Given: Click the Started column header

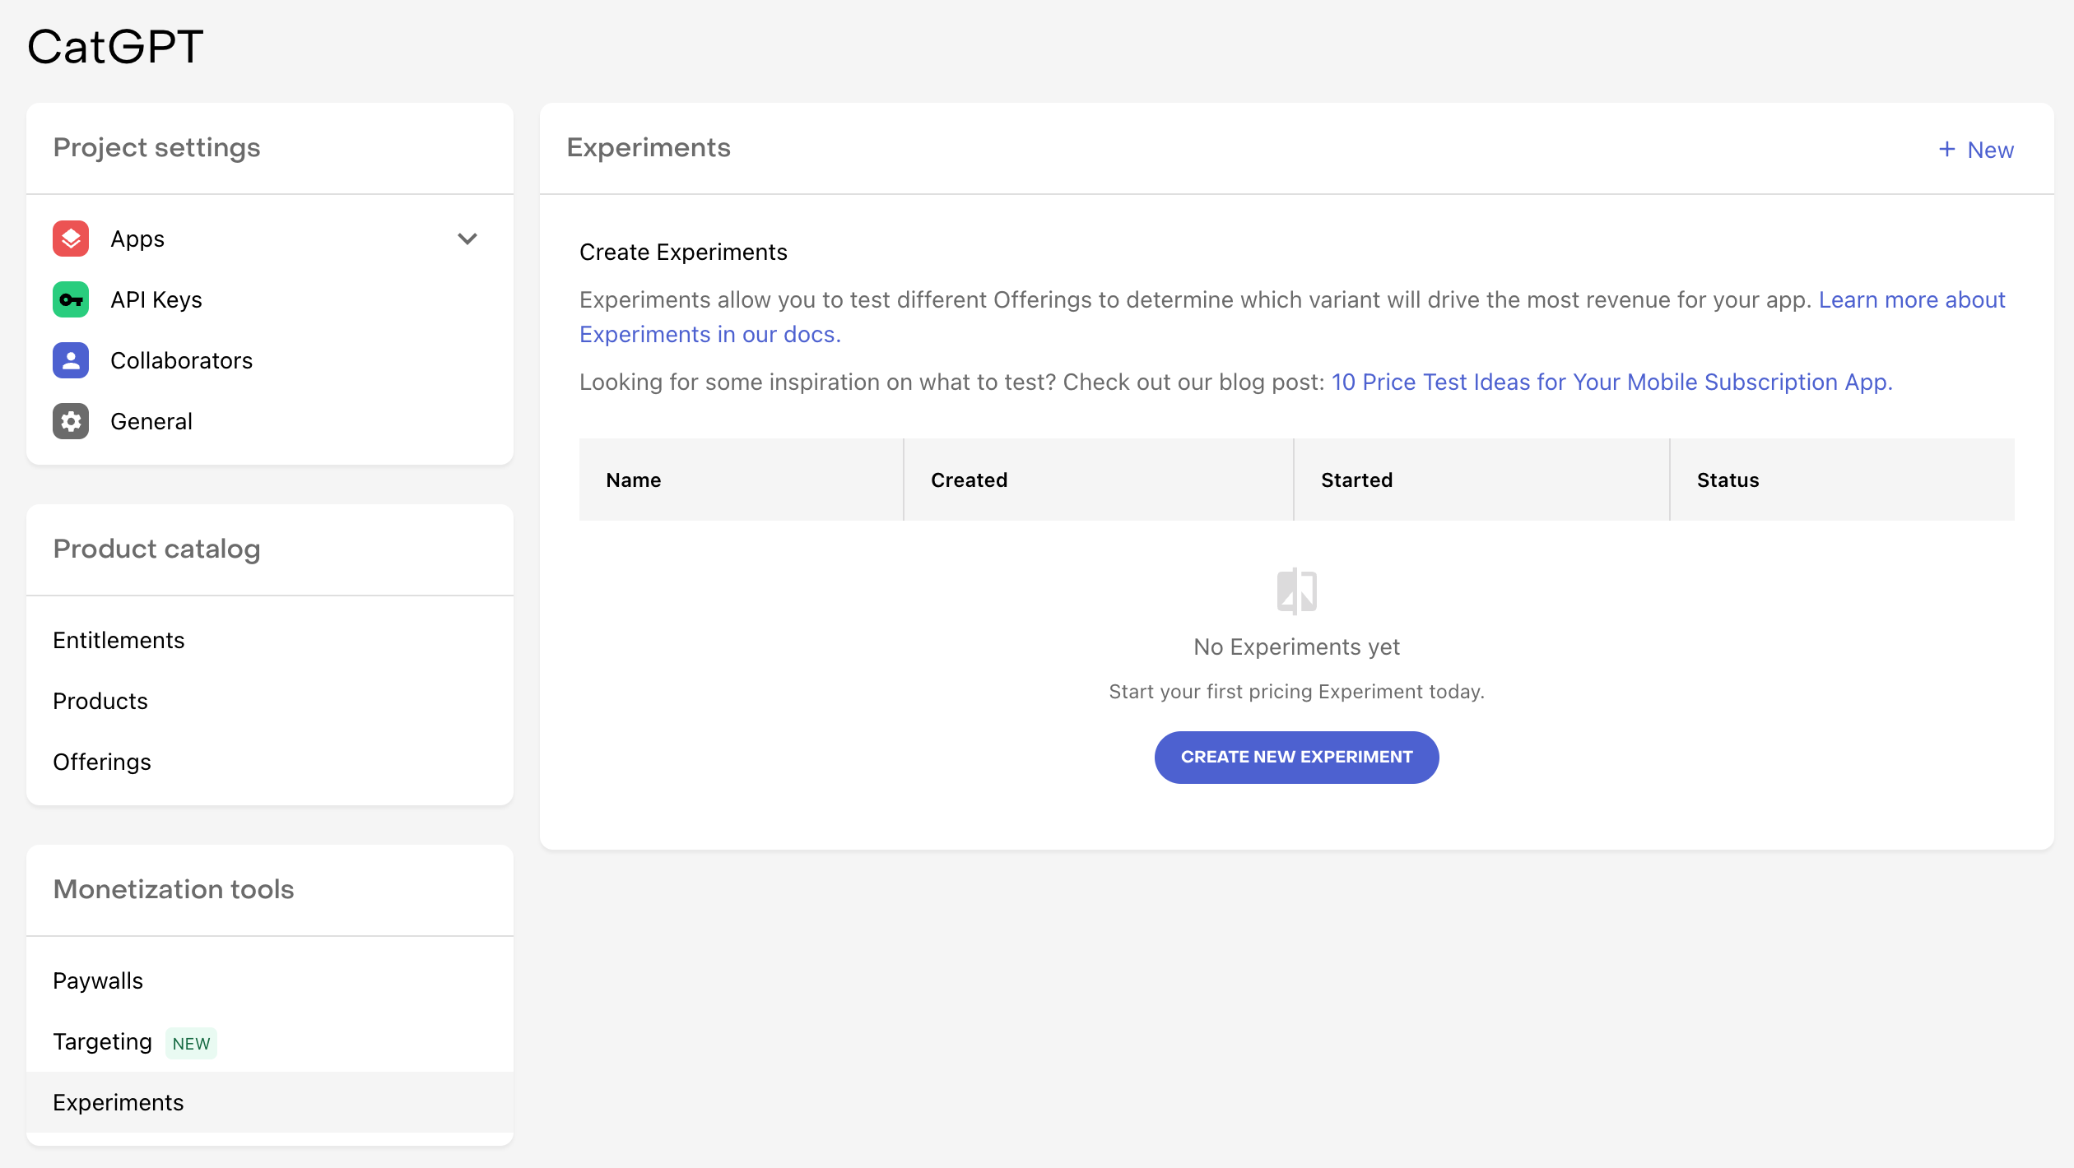Looking at the screenshot, I should pos(1481,480).
